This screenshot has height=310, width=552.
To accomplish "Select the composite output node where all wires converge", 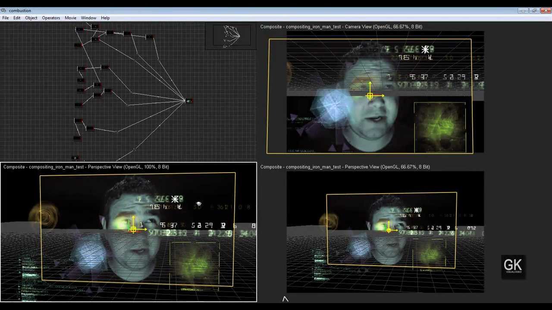I will click(x=189, y=101).
